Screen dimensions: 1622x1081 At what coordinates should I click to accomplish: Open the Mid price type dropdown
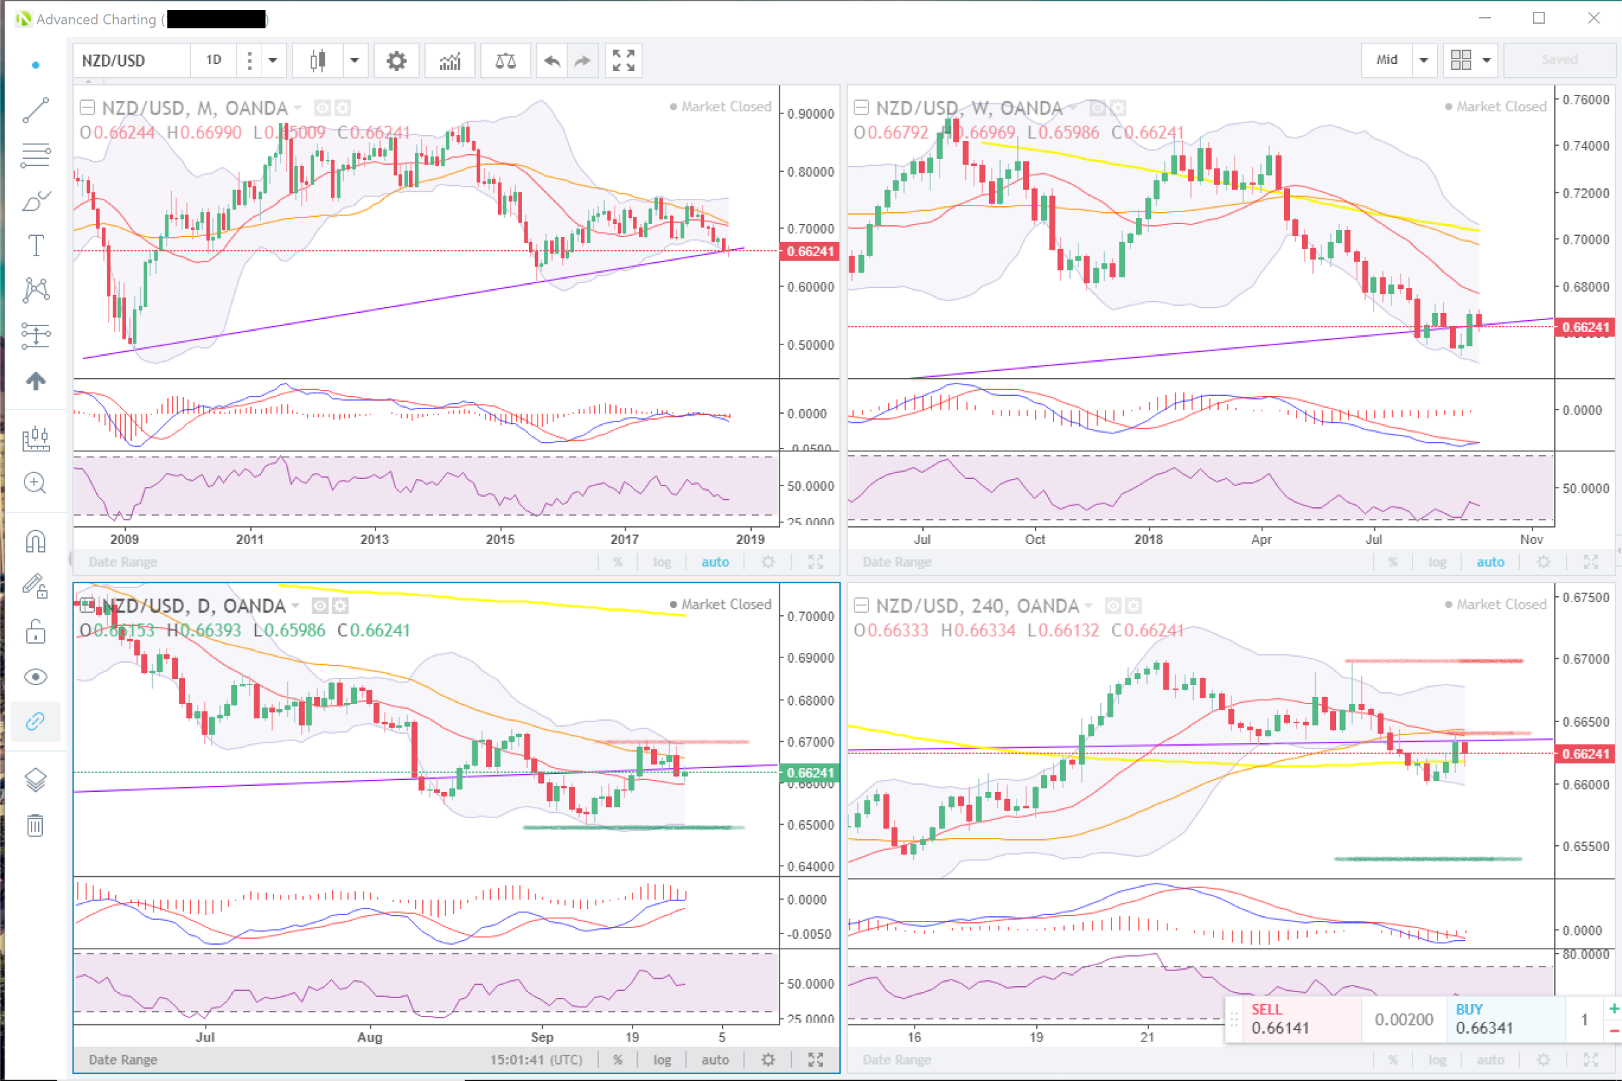pos(1424,60)
